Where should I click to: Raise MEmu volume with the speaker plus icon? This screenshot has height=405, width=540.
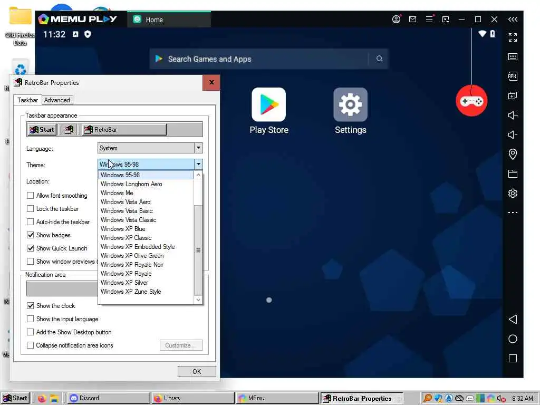pos(513,115)
